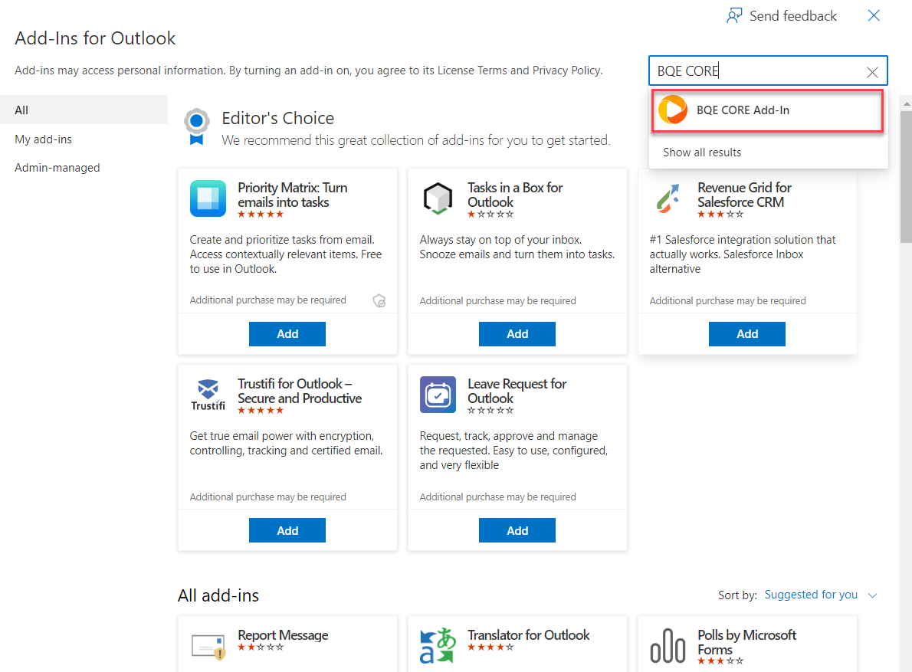Screen dimensions: 912x672
Task: Click the badge icon on Priority Matrix card
Action: pyautogui.click(x=379, y=300)
